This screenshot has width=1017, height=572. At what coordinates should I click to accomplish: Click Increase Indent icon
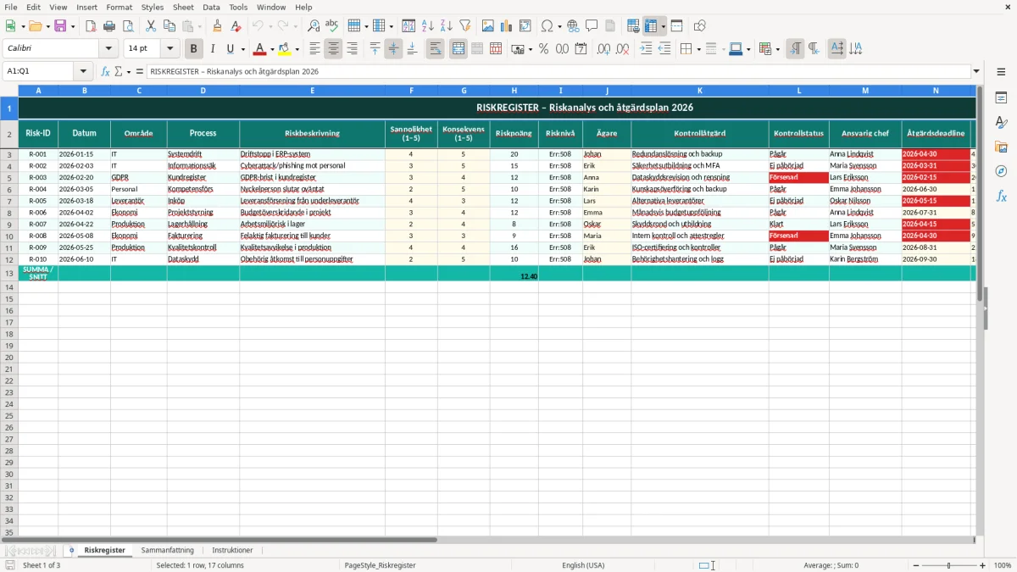click(646, 49)
